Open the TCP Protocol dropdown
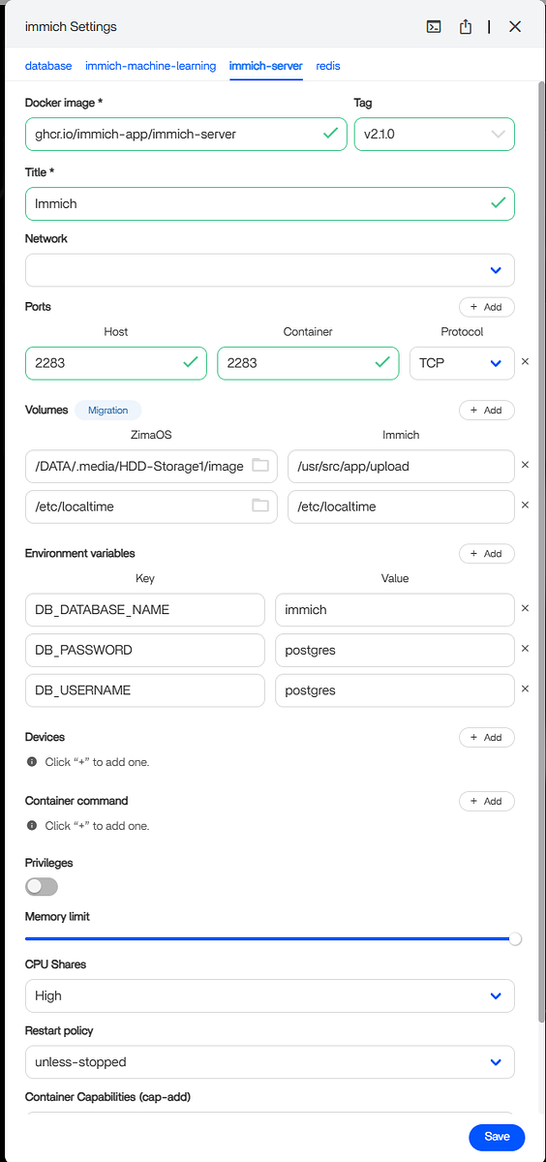 click(x=462, y=363)
